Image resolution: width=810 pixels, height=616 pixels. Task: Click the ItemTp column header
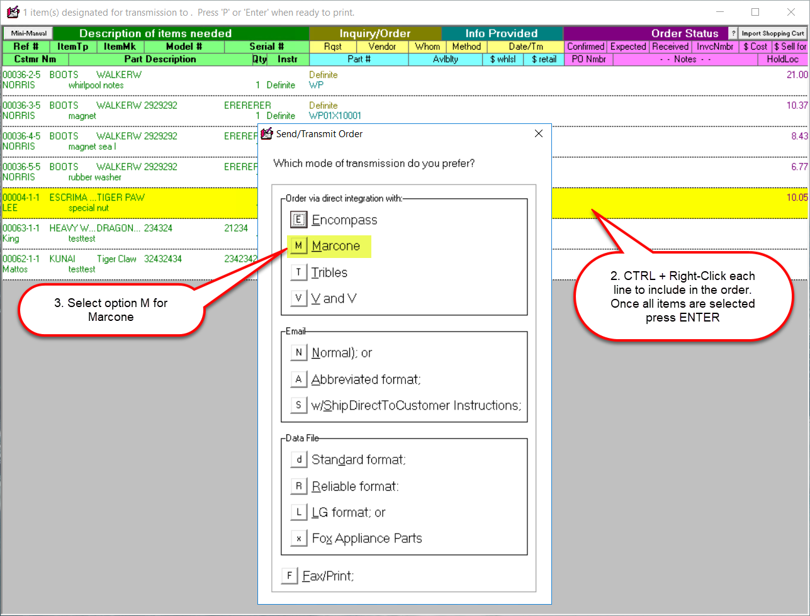point(74,47)
